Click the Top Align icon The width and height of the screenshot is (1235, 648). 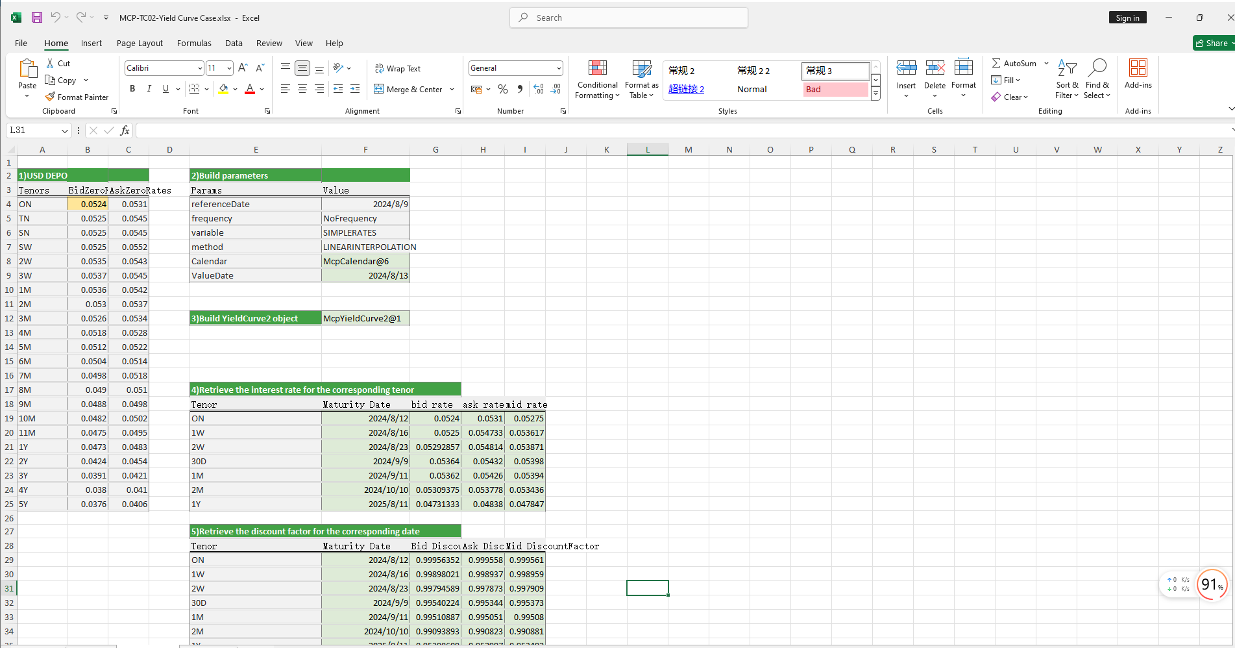pyautogui.click(x=285, y=68)
